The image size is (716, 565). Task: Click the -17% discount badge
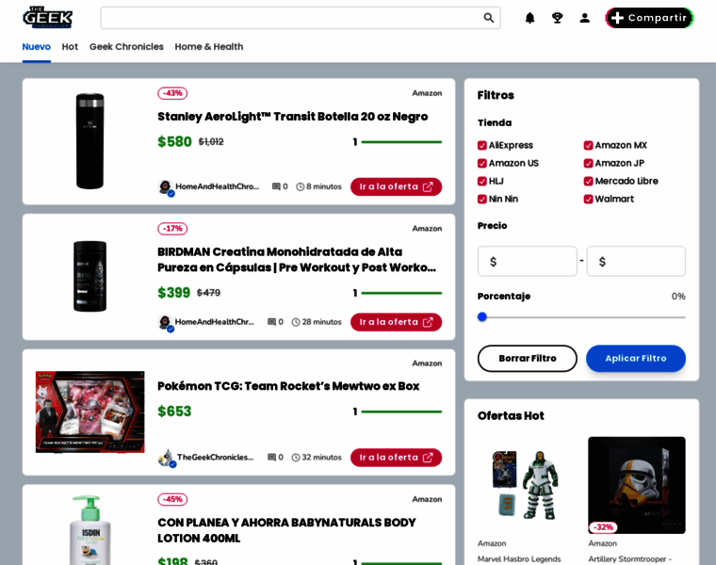172,228
